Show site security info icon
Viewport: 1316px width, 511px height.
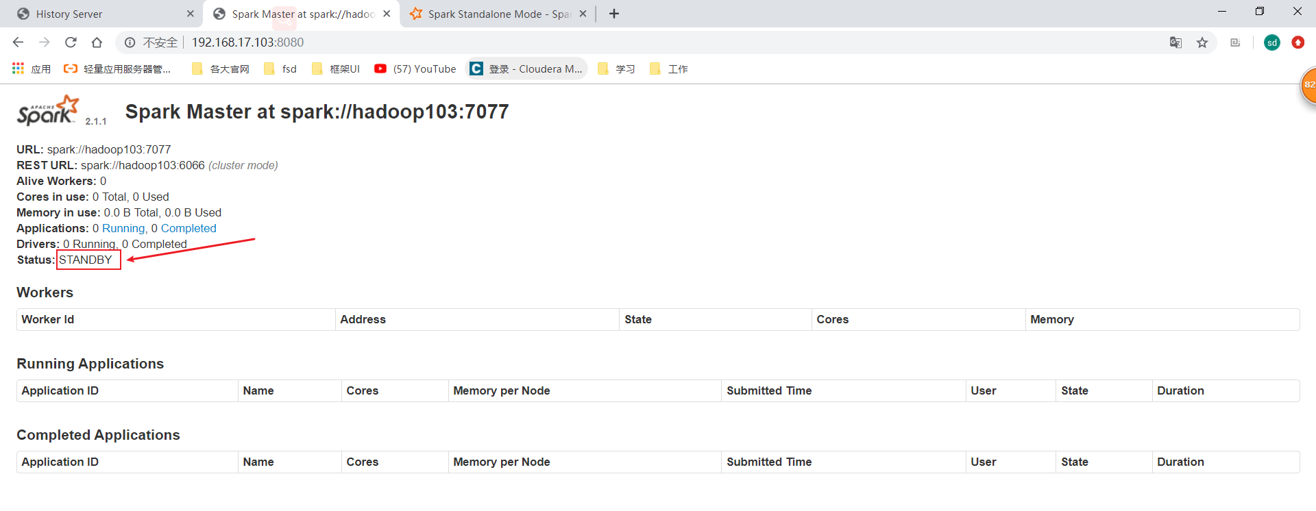(x=130, y=42)
